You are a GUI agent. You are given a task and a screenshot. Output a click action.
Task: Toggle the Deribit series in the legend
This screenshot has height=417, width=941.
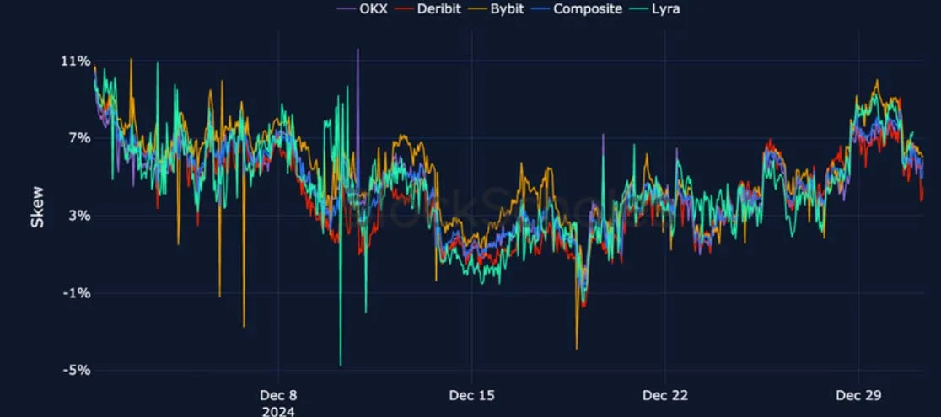[x=428, y=9]
